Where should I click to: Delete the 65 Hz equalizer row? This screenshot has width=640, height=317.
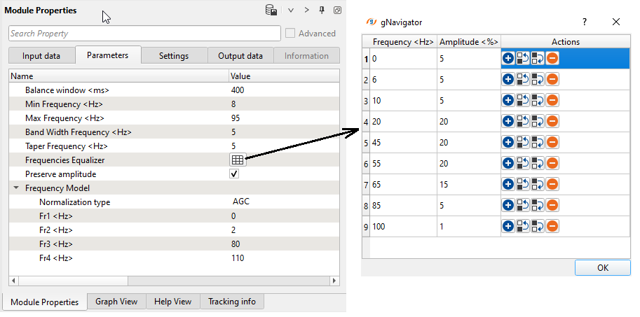coord(552,184)
